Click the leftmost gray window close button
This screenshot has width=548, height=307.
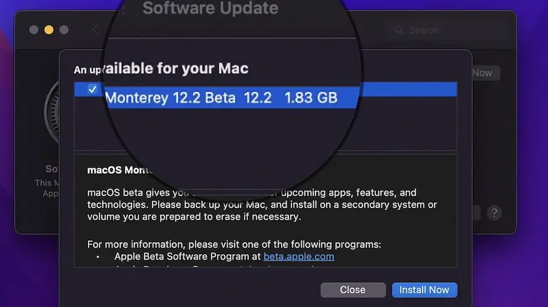(x=34, y=29)
